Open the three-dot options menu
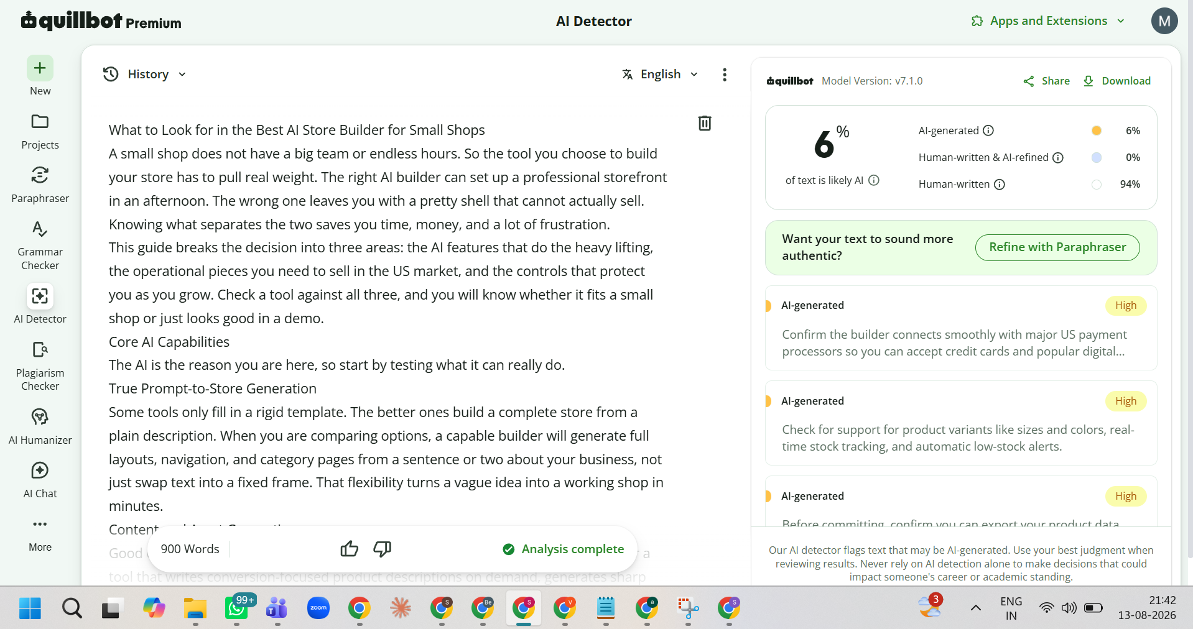 [725, 75]
